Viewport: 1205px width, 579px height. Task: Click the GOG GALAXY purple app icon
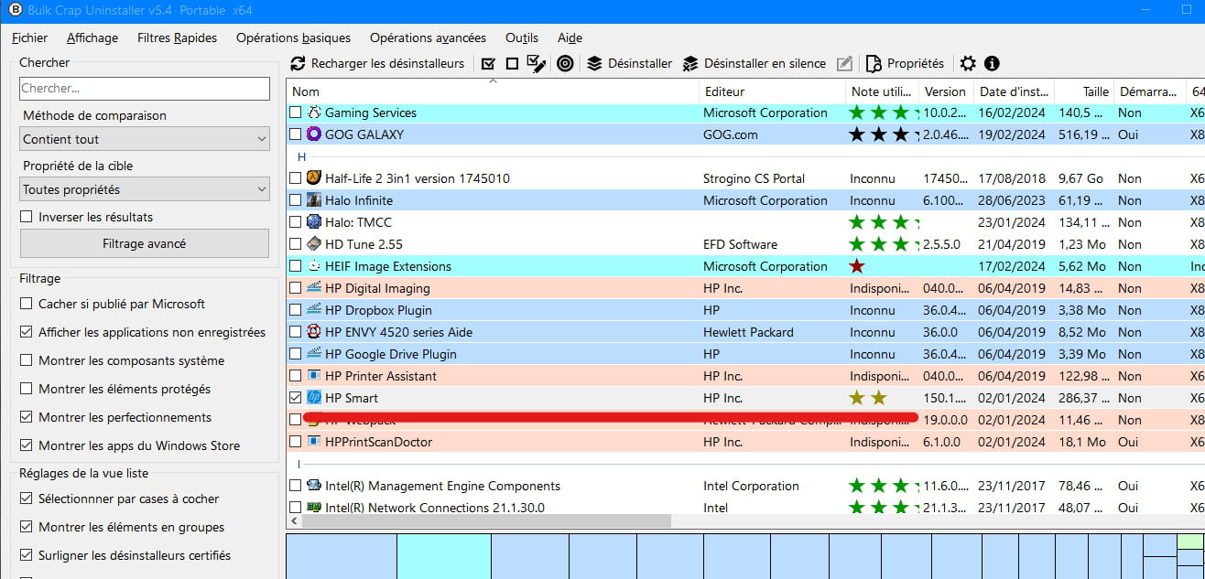click(x=314, y=134)
